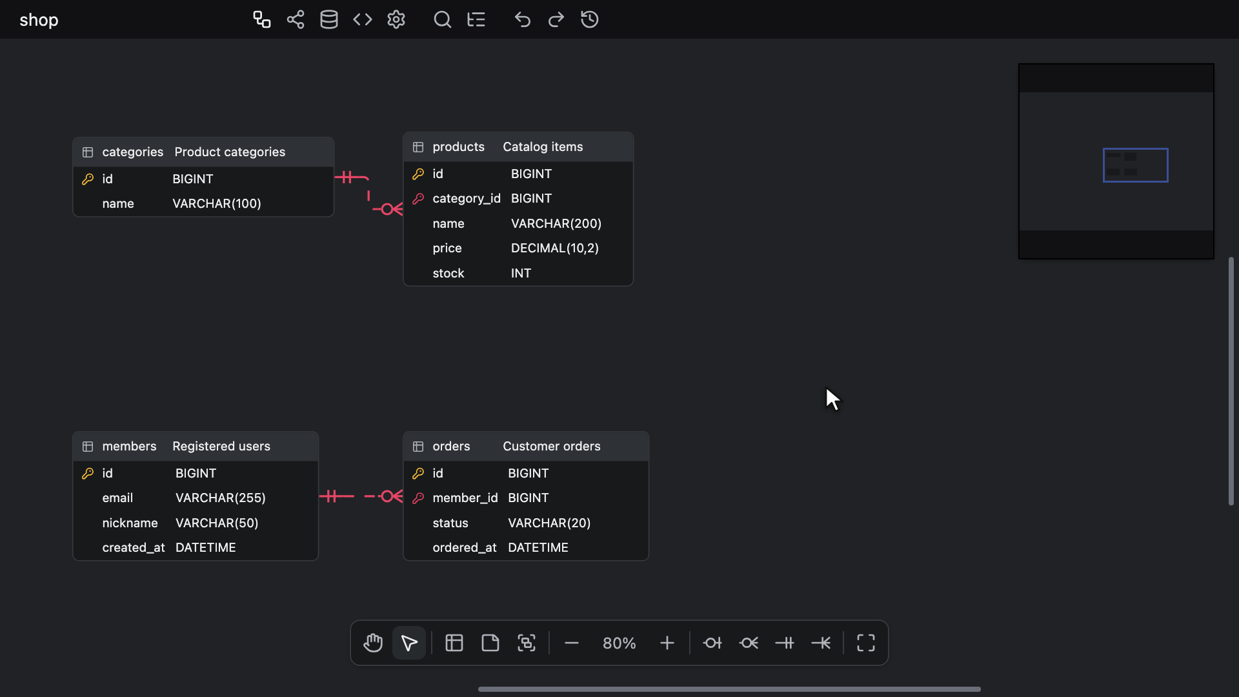Image resolution: width=1239 pixels, height=697 pixels.
Task: Click the minimap viewport rectangle
Action: [1135, 165]
